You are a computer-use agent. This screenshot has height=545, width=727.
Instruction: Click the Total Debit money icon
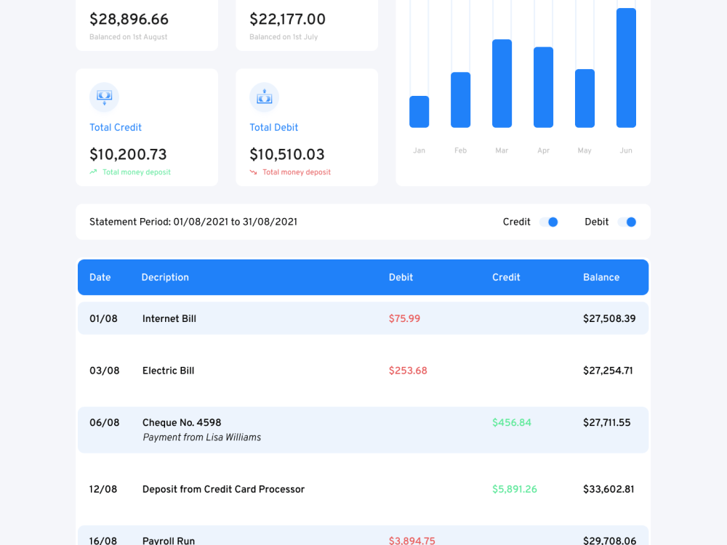pyautogui.click(x=265, y=97)
